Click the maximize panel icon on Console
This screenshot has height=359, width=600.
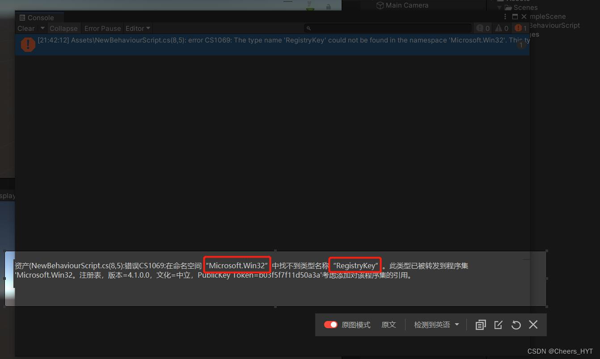pyautogui.click(x=514, y=16)
